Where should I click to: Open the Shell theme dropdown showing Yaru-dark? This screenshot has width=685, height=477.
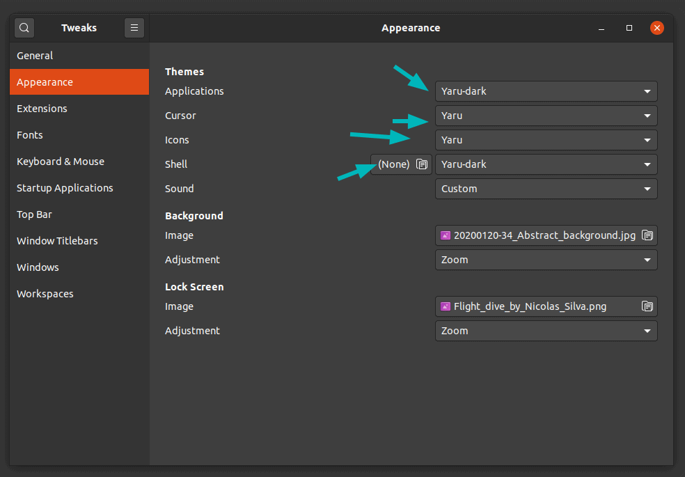tap(546, 164)
